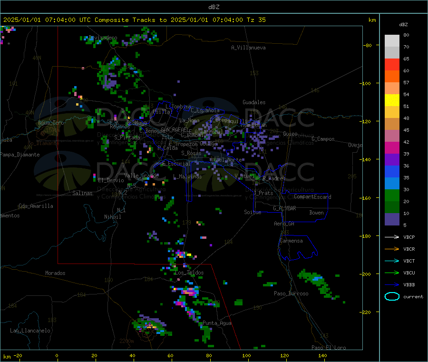428x362 pixels.
Task: Click the 'Morados' map label
Action: pyautogui.click(x=55, y=273)
